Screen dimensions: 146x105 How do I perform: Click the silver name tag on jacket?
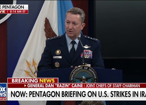(57, 57)
